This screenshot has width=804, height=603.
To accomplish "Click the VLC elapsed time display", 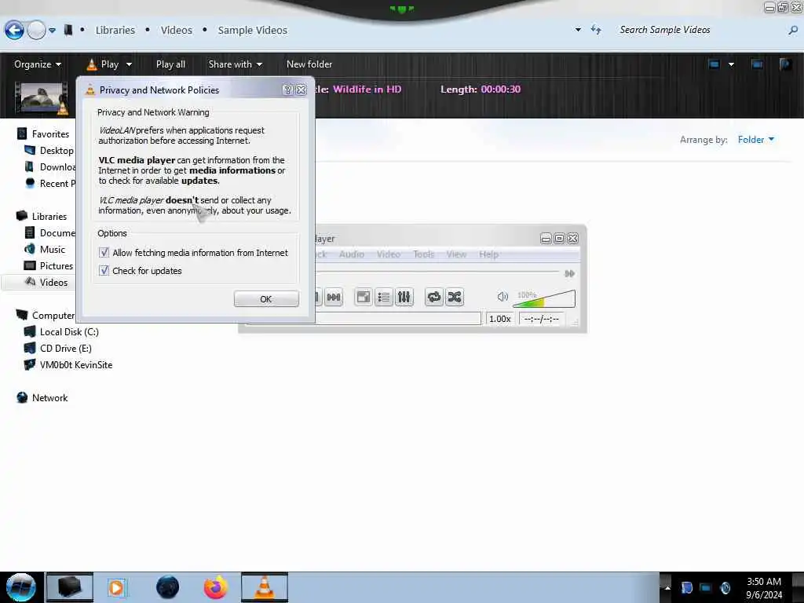I will click(542, 319).
